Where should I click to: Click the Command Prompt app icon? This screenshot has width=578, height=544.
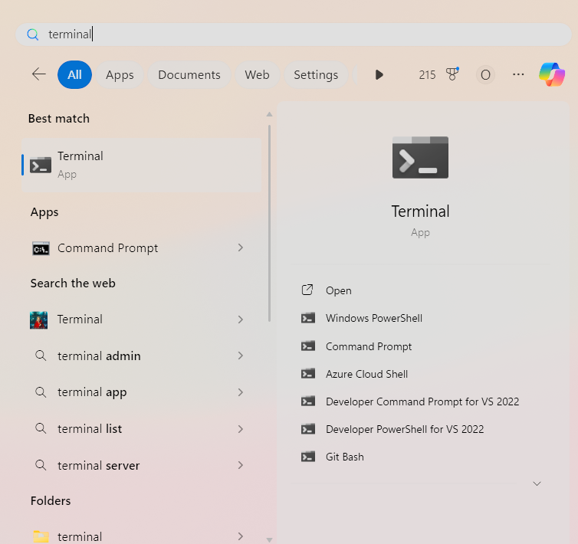click(x=41, y=248)
